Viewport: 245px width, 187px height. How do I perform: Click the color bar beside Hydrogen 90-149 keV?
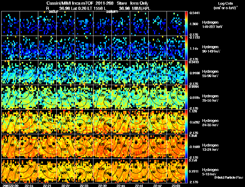[186, 48]
